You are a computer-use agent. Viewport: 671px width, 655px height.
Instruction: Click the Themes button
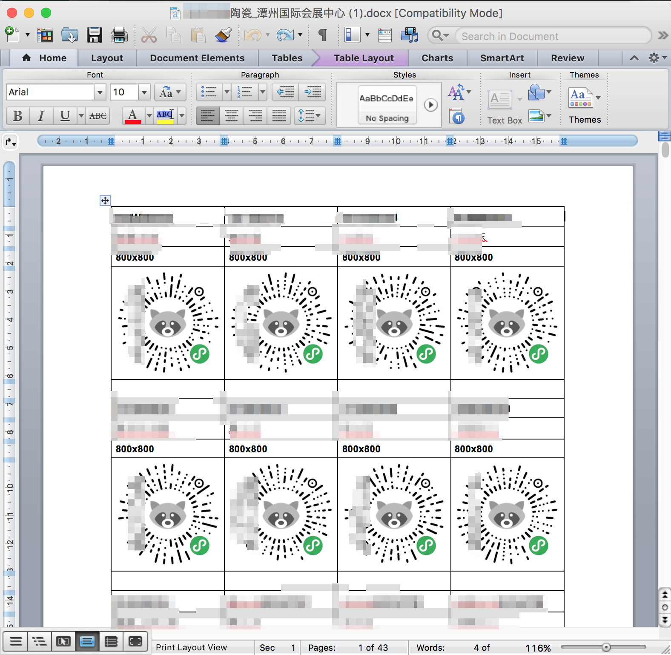(x=584, y=106)
